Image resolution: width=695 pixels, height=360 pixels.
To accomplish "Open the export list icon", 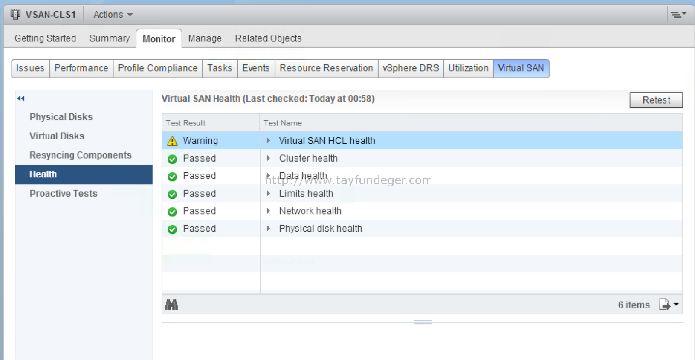I will tap(669, 304).
